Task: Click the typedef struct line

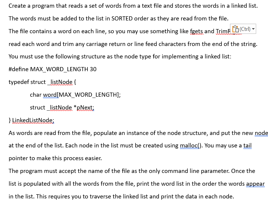Action: [42, 82]
